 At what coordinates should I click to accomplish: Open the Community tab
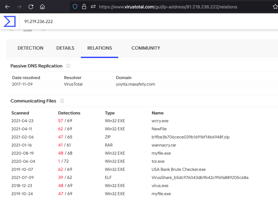145,48
